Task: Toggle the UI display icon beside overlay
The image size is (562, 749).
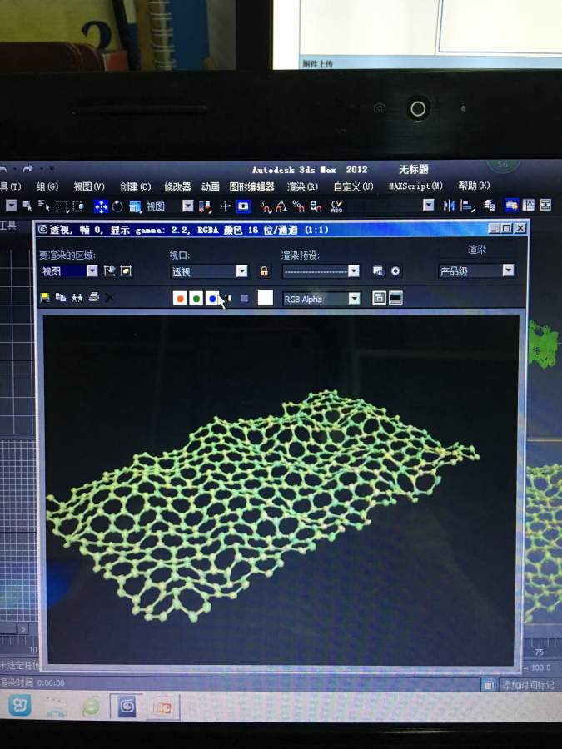Action: click(x=395, y=298)
